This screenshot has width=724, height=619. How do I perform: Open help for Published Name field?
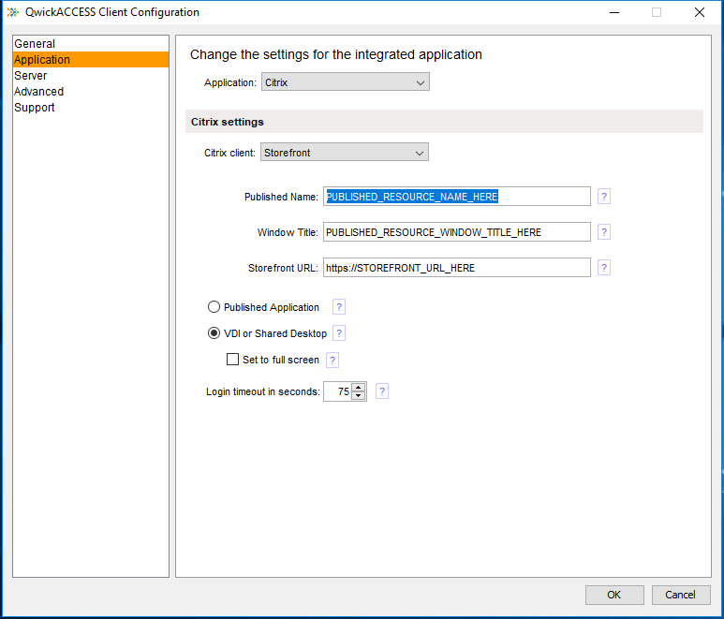(x=603, y=197)
